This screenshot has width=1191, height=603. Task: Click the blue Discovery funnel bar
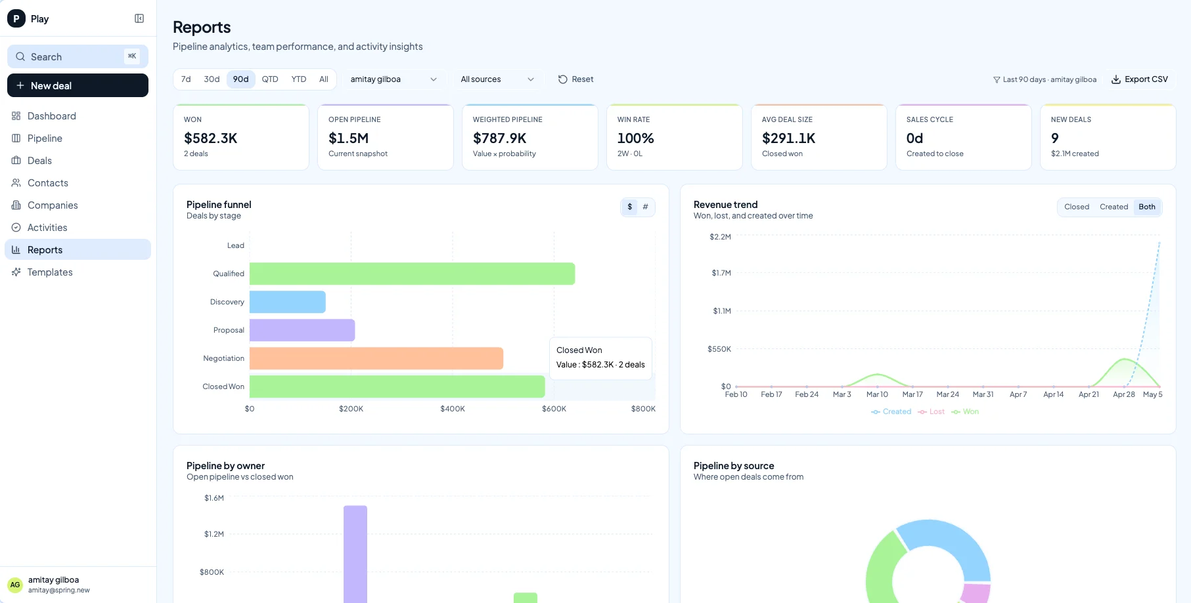point(288,302)
